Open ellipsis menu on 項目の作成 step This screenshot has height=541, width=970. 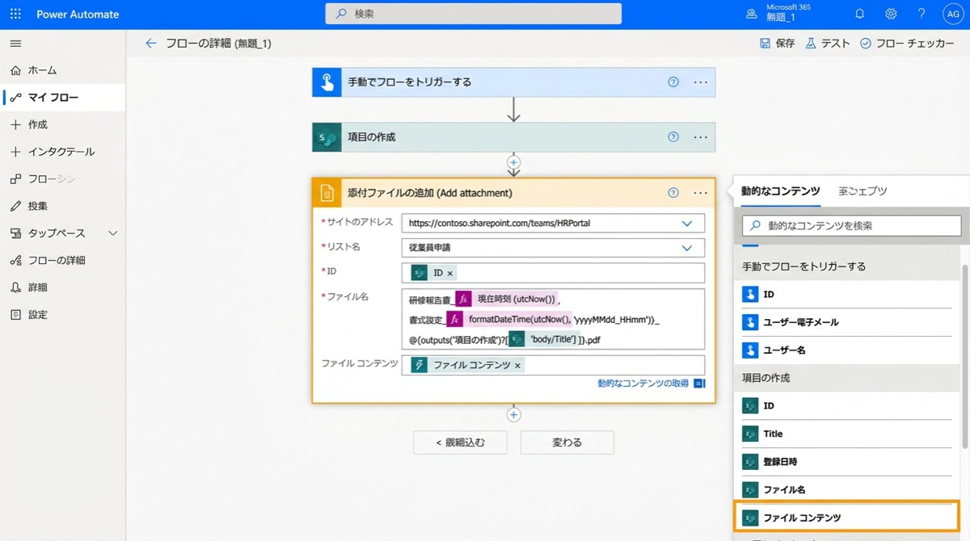(x=700, y=137)
